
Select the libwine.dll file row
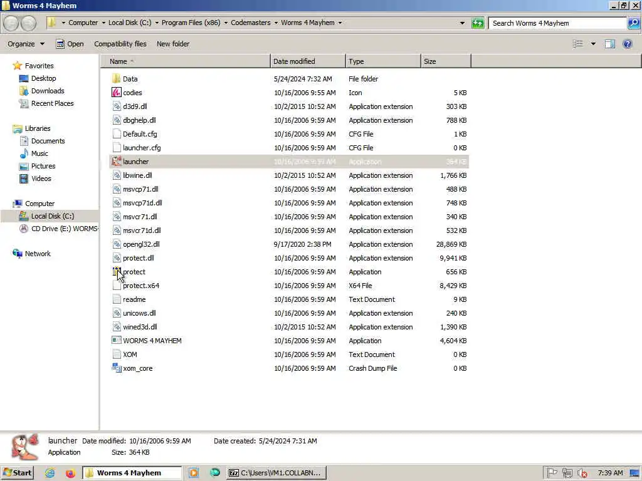[x=289, y=175]
